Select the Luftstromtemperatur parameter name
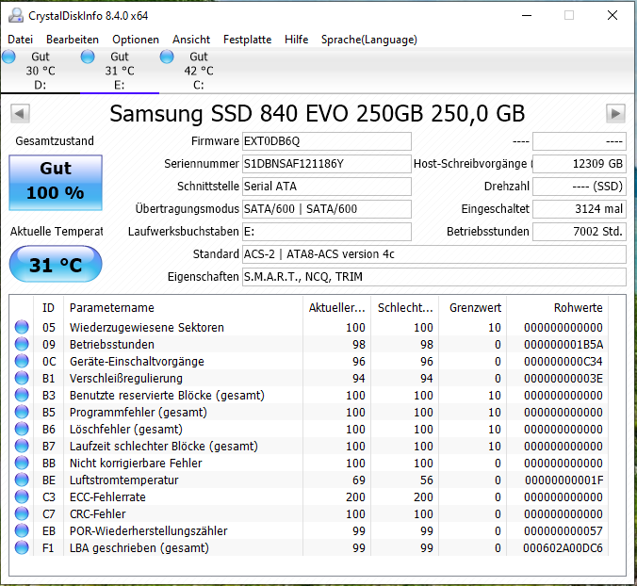 point(123,480)
